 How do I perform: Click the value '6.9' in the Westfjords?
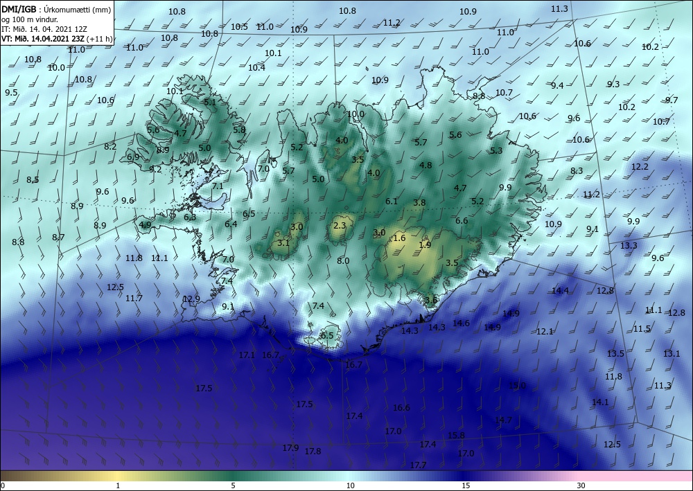click(x=133, y=157)
